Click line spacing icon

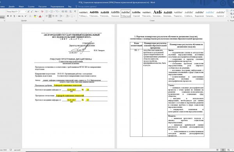pyautogui.click(x=61, y=16)
